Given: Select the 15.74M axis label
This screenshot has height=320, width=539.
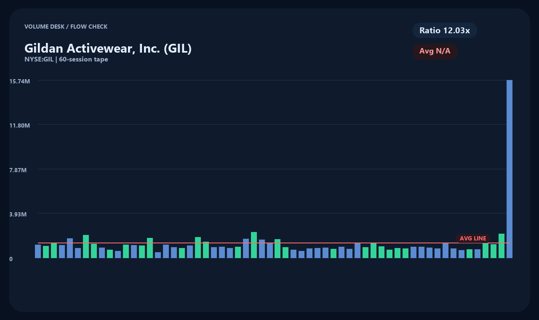Looking at the screenshot, I should point(20,81).
